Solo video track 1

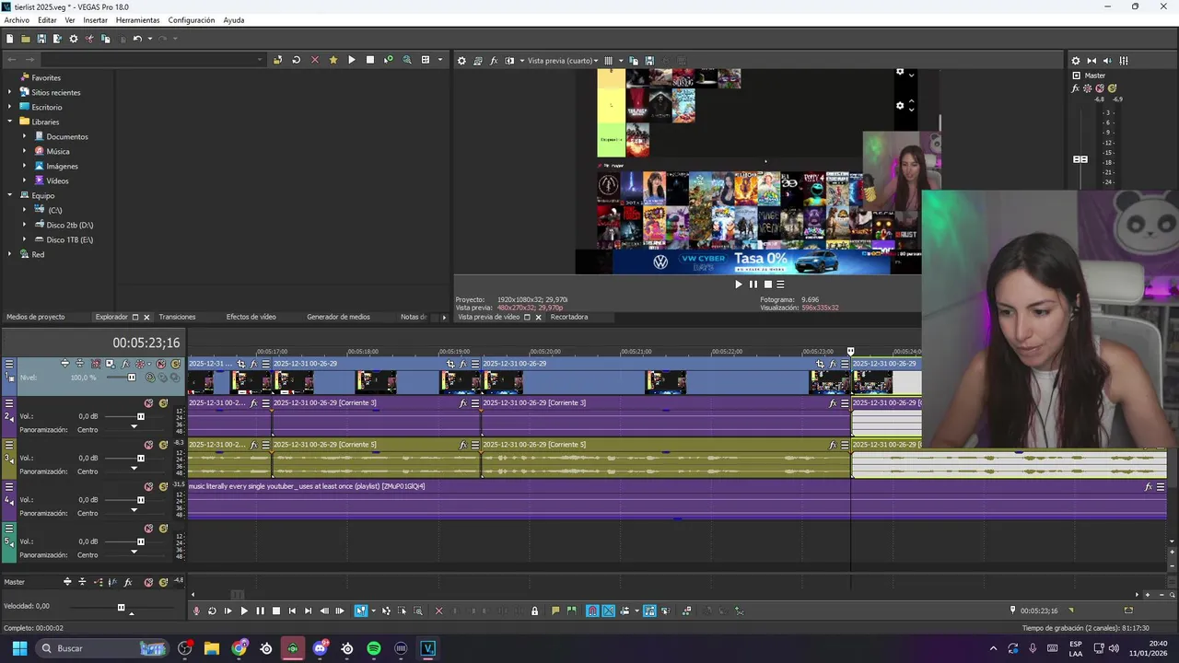(x=175, y=364)
